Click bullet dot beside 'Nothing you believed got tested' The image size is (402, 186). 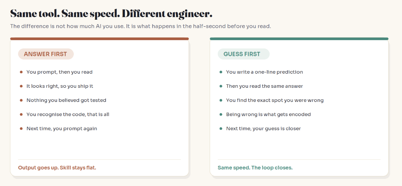[x=21, y=100]
